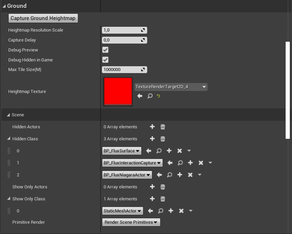
Task: Collapse the Ground category
Action: 4,6
